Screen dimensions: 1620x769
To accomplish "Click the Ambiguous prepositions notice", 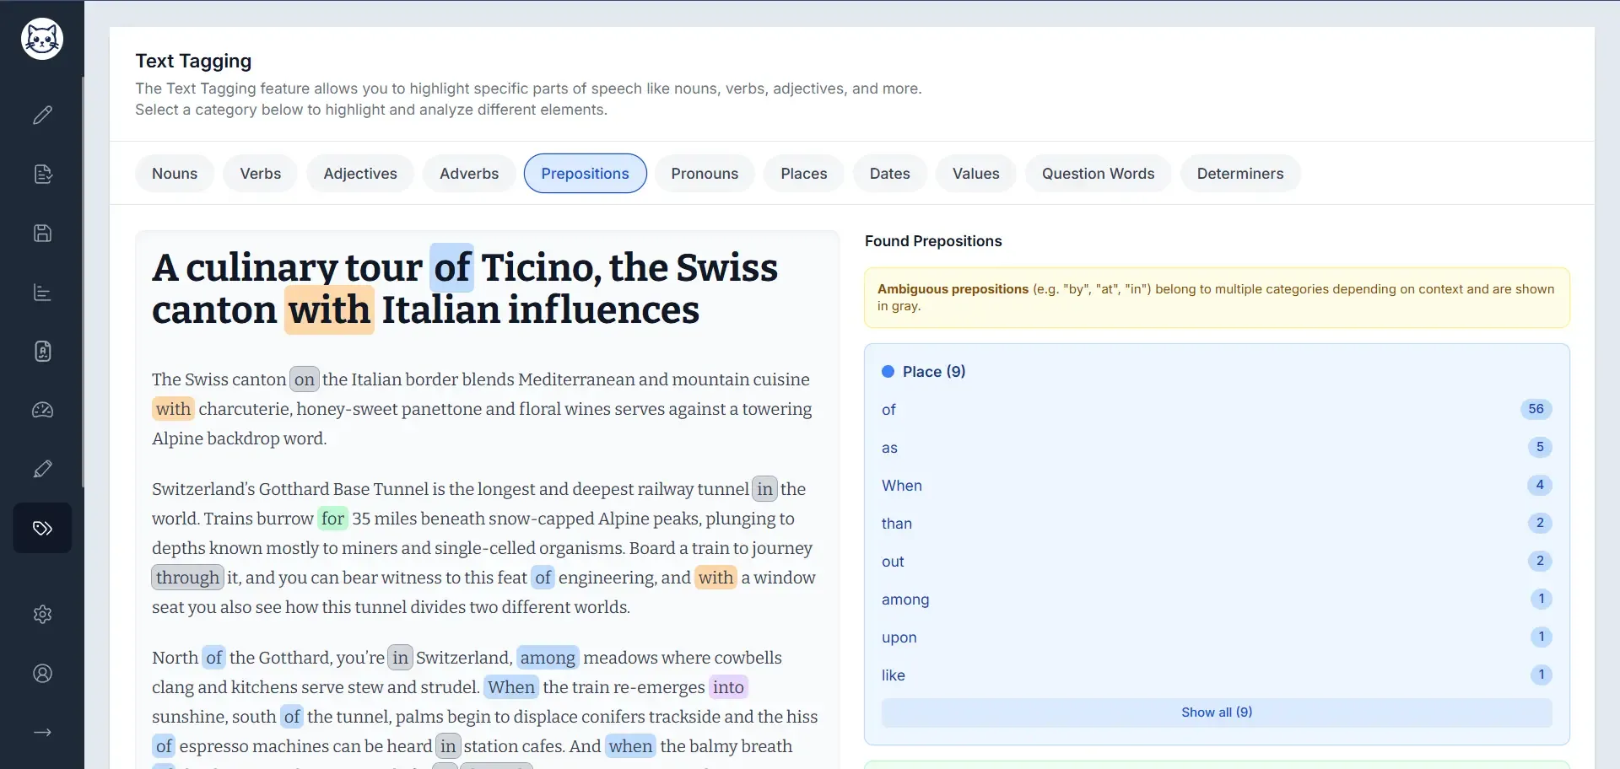I will click(1217, 298).
